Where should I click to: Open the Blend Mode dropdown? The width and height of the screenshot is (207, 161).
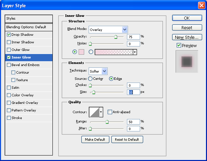[125, 30]
